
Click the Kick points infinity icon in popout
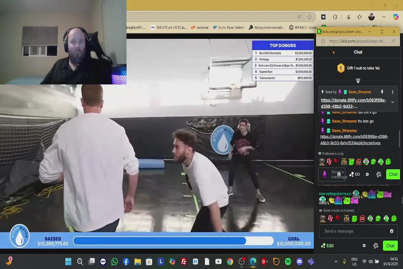pos(355,174)
